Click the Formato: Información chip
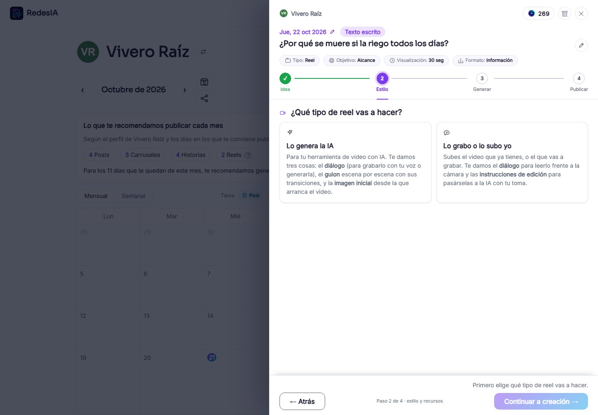Viewport: 598px width, 415px height. 485,61
